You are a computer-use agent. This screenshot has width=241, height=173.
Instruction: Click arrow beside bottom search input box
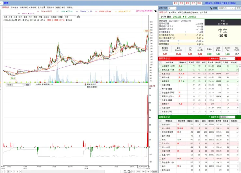click(x=122, y=171)
